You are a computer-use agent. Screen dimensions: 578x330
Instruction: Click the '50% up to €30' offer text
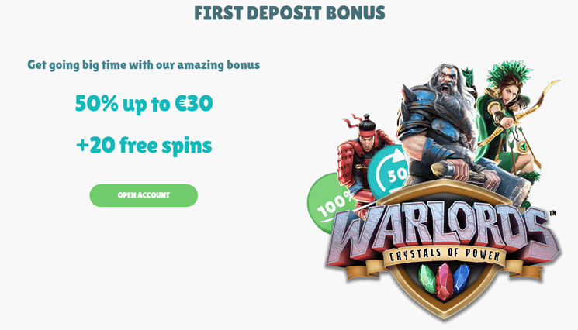click(x=144, y=103)
